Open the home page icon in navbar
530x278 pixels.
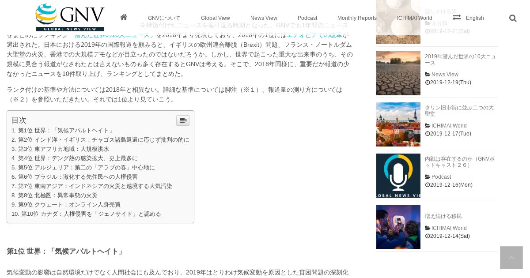click(124, 17)
